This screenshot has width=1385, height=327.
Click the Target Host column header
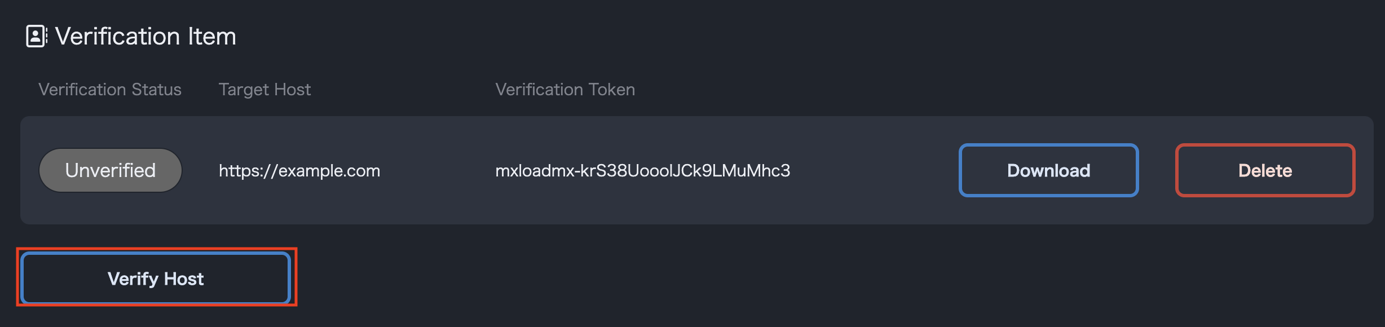[264, 89]
